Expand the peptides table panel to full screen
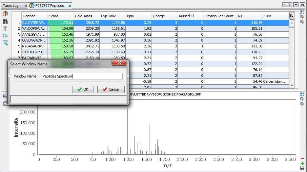Image resolution: width=307 pixels, height=172 pixels. [x=302, y=12]
